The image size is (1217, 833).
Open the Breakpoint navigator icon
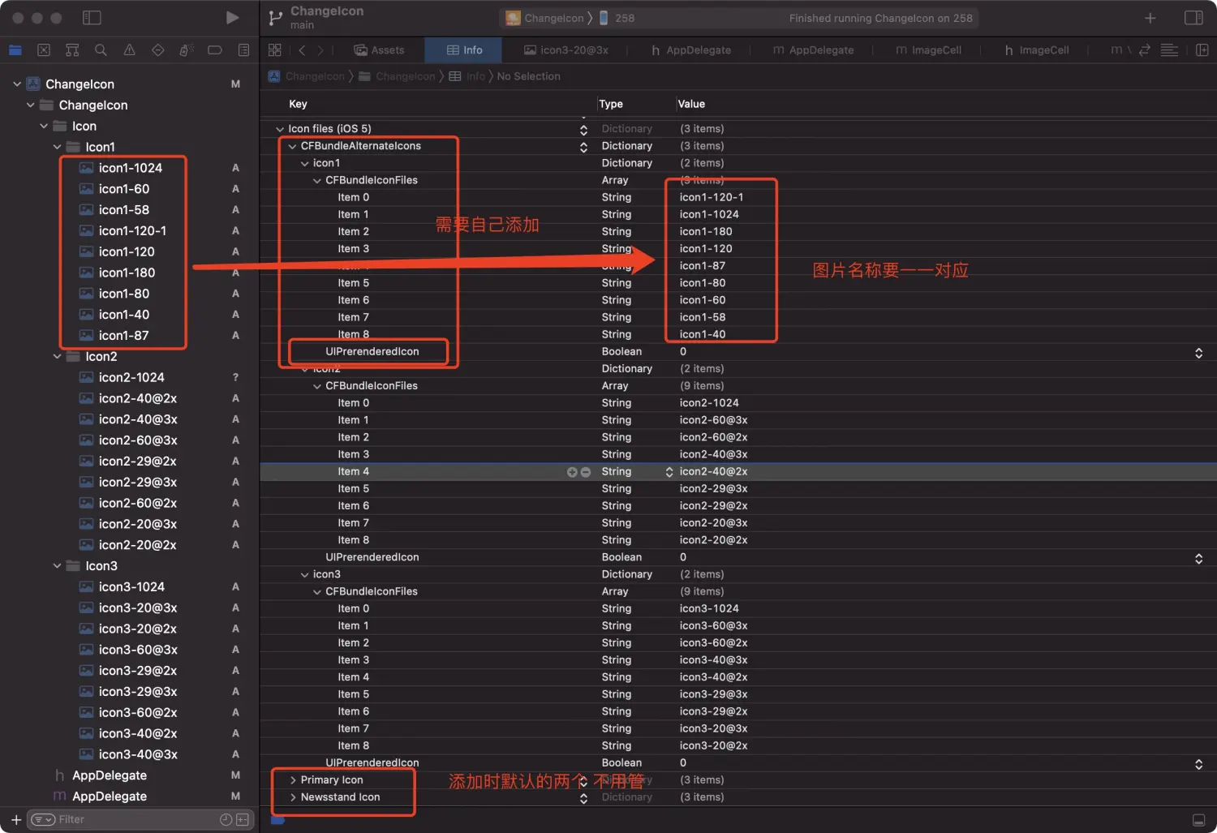[x=215, y=50]
